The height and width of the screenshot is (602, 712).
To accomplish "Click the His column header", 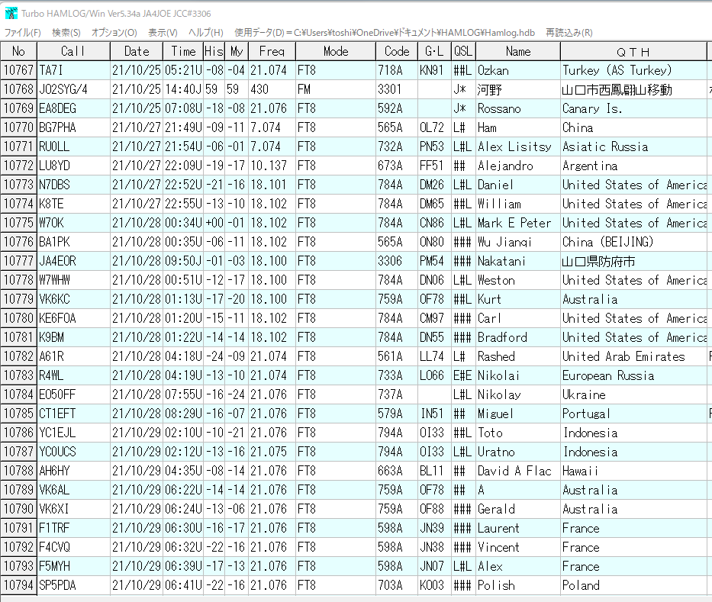I will pyautogui.click(x=214, y=51).
